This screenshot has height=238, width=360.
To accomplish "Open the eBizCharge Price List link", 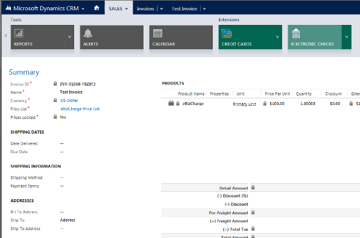I will [80, 109].
